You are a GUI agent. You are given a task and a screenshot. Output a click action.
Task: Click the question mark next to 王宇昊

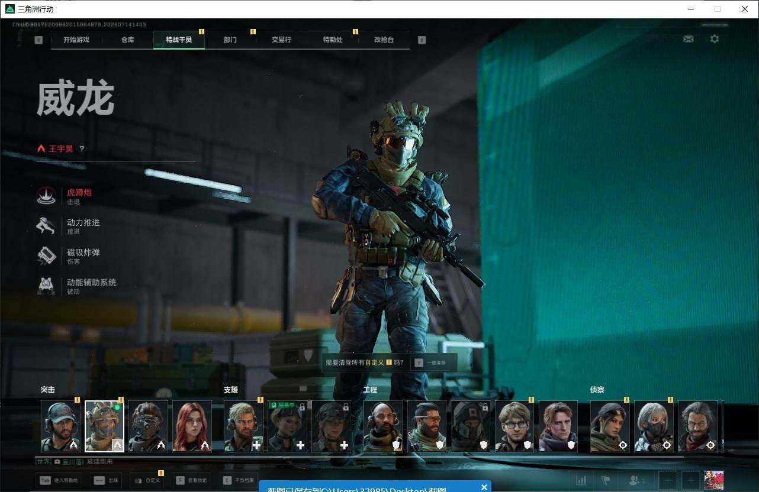pos(82,149)
